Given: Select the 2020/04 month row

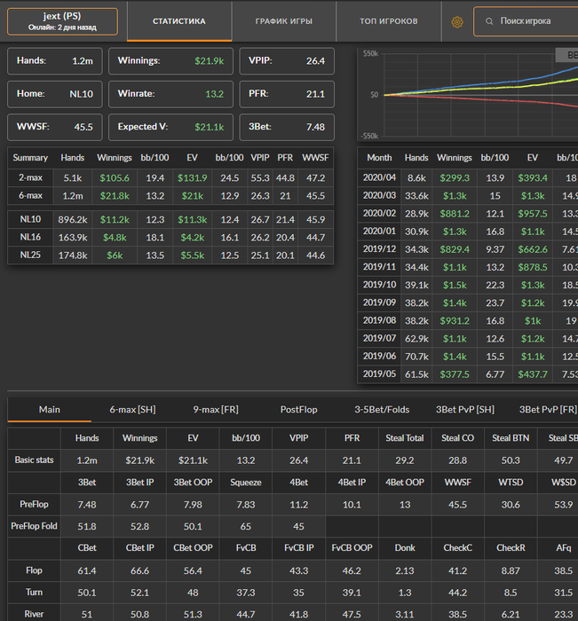Looking at the screenshot, I should pyautogui.click(x=468, y=177).
